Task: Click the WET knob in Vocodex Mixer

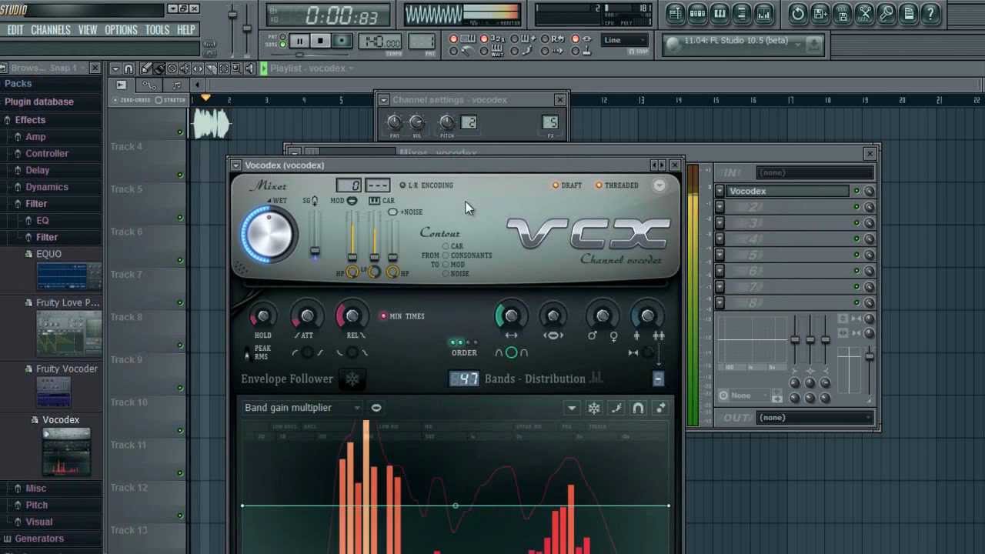Action: (x=269, y=234)
